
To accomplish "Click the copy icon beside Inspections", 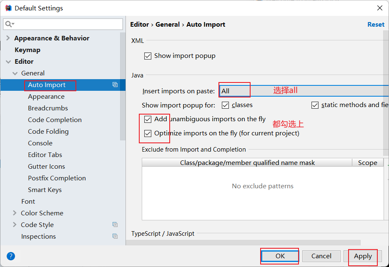I will click(x=115, y=236).
